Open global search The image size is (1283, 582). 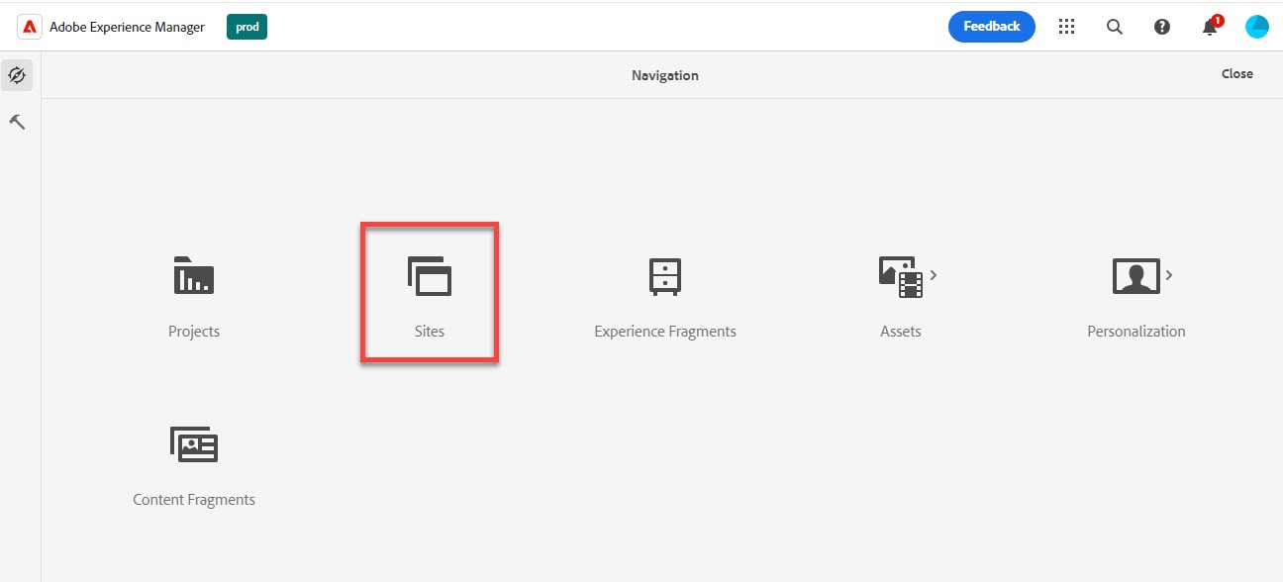pyautogui.click(x=1114, y=27)
